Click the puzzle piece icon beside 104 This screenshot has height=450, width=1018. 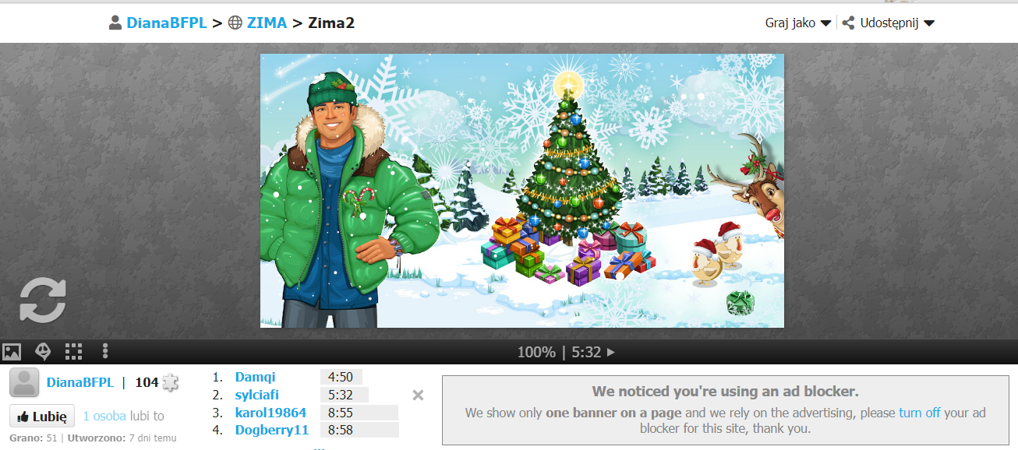170,382
